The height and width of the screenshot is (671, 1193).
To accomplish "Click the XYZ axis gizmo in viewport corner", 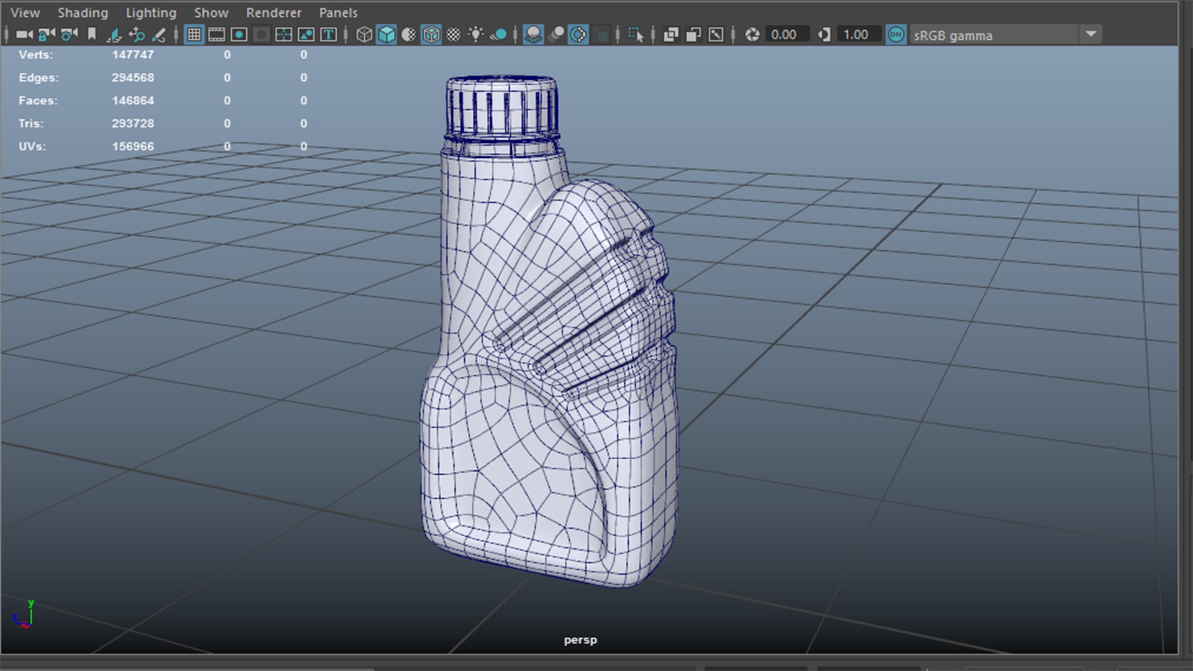I will [x=25, y=614].
